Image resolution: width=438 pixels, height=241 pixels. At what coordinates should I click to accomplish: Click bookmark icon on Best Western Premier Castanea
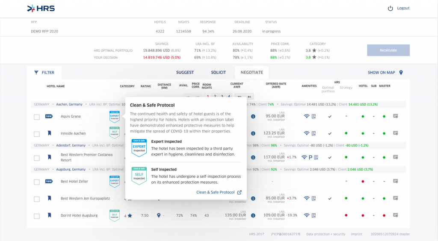pyautogui.click(x=50, y=157)
